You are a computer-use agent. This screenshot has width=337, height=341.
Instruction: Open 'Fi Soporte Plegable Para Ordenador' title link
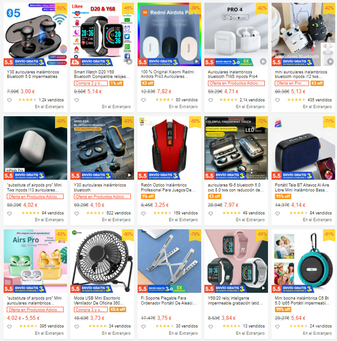point(169,300)
